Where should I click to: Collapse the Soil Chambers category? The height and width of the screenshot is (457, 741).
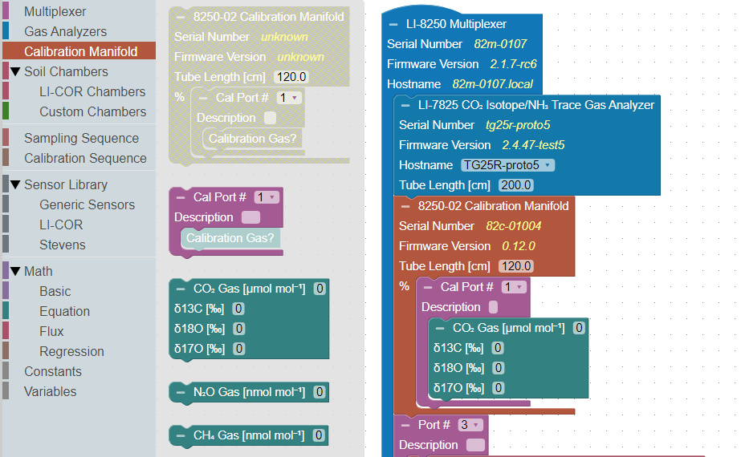click(x=15, y=72)
